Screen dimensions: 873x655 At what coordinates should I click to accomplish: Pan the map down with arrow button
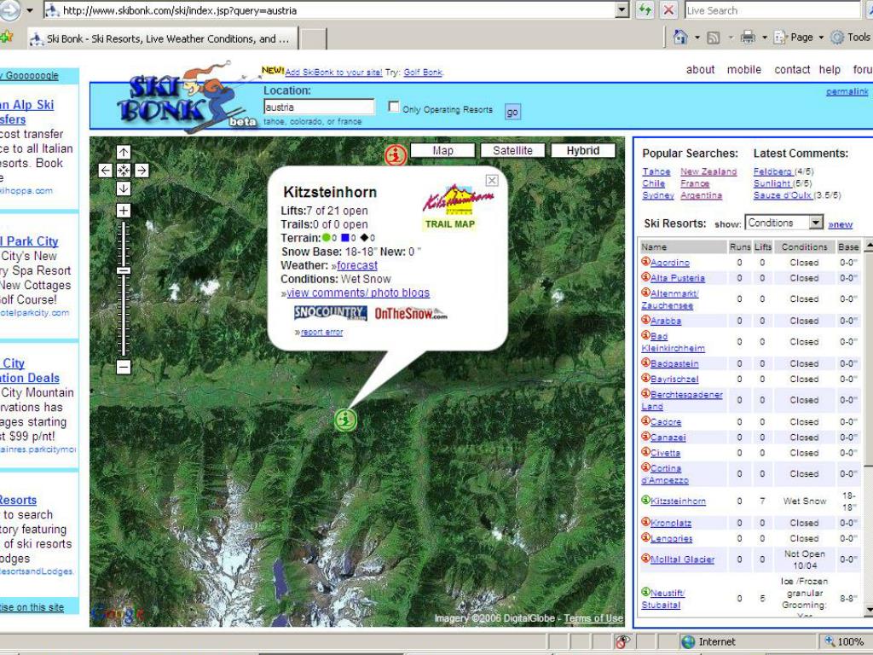click(x=124, y=188)
